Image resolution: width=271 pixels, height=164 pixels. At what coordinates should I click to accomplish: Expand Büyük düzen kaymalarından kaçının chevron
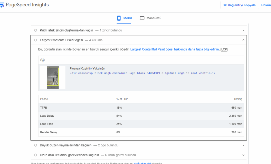click(x=243, y=145)
